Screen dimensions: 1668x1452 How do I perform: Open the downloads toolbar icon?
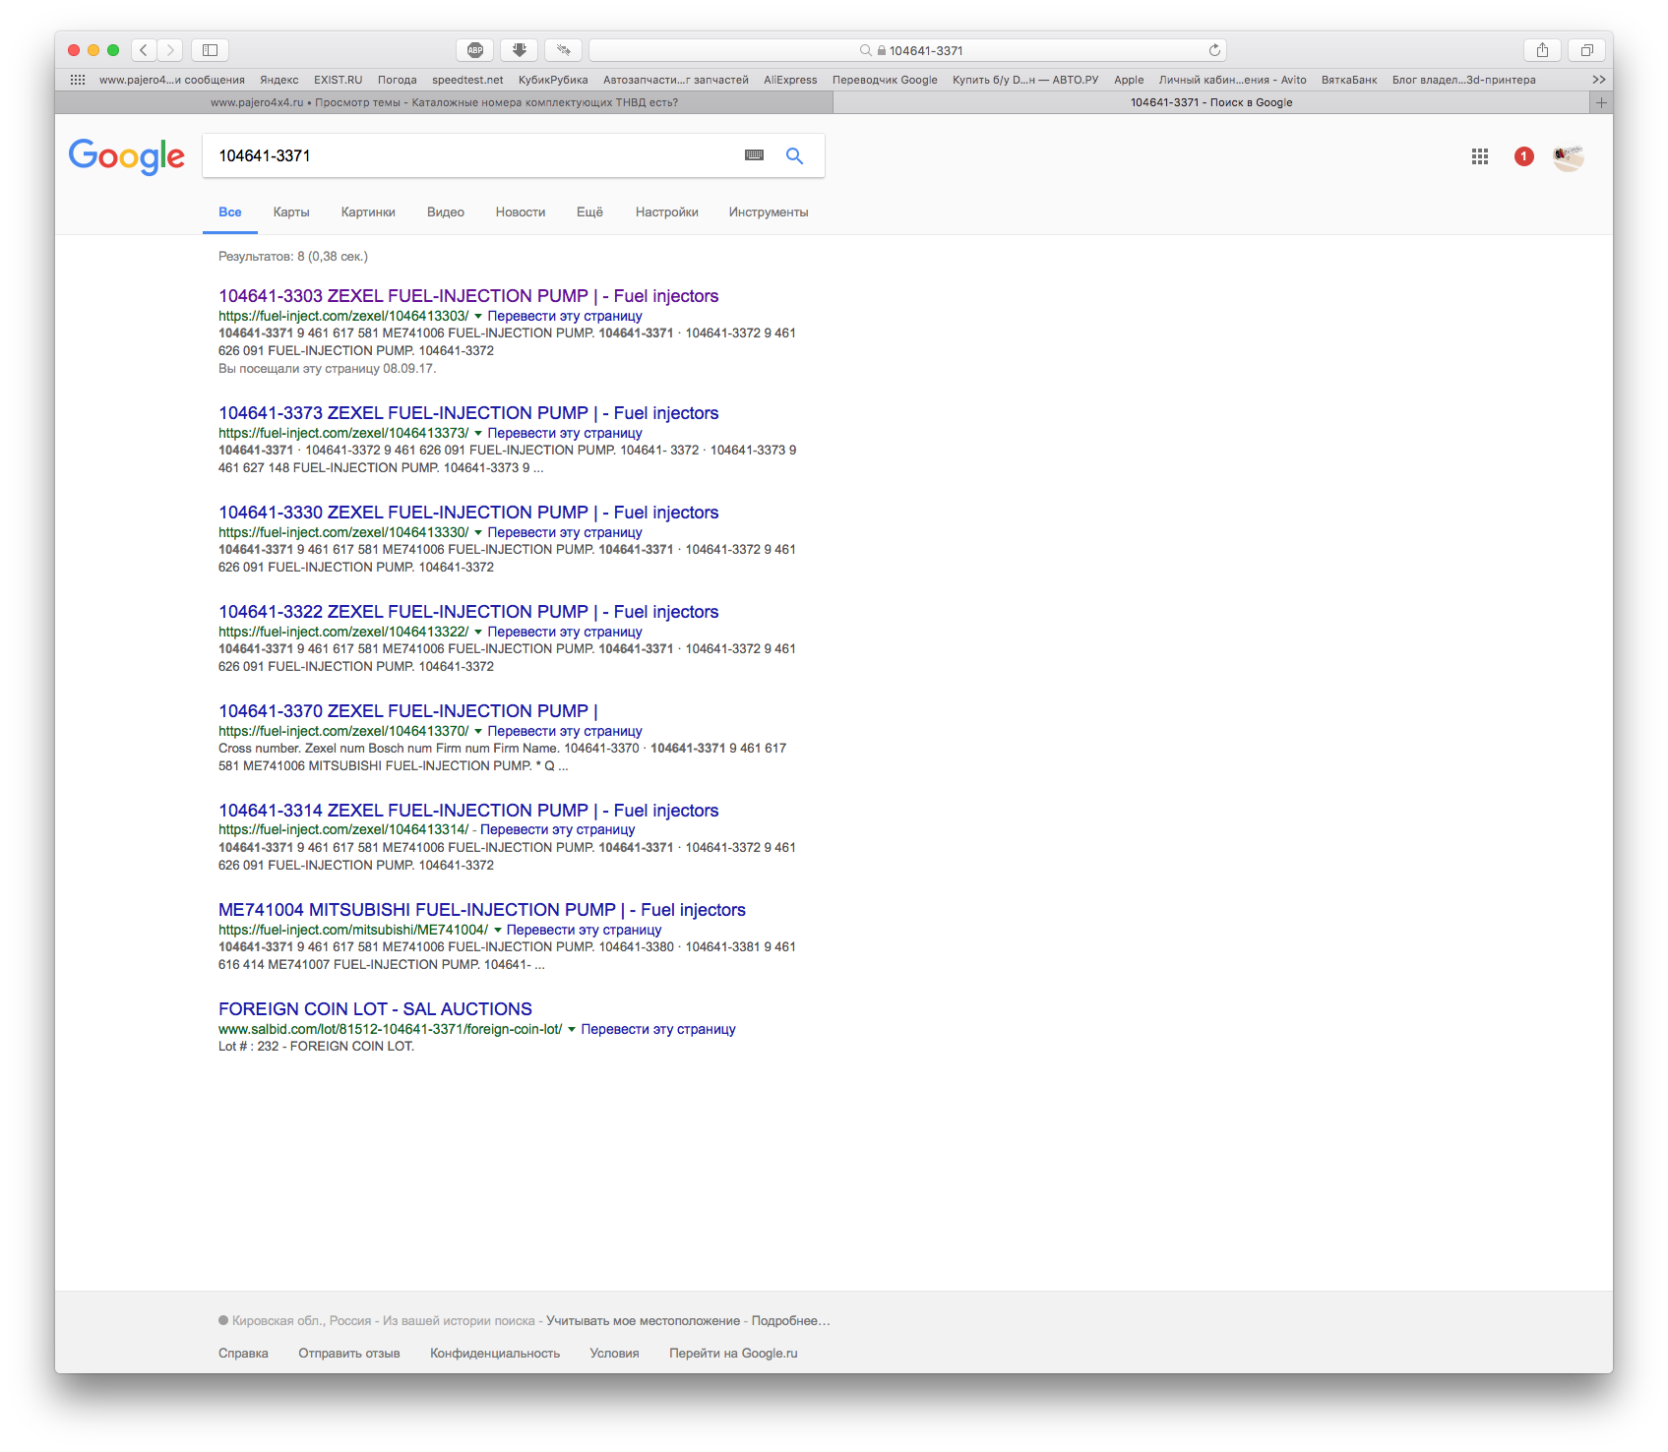click(519, 50)
